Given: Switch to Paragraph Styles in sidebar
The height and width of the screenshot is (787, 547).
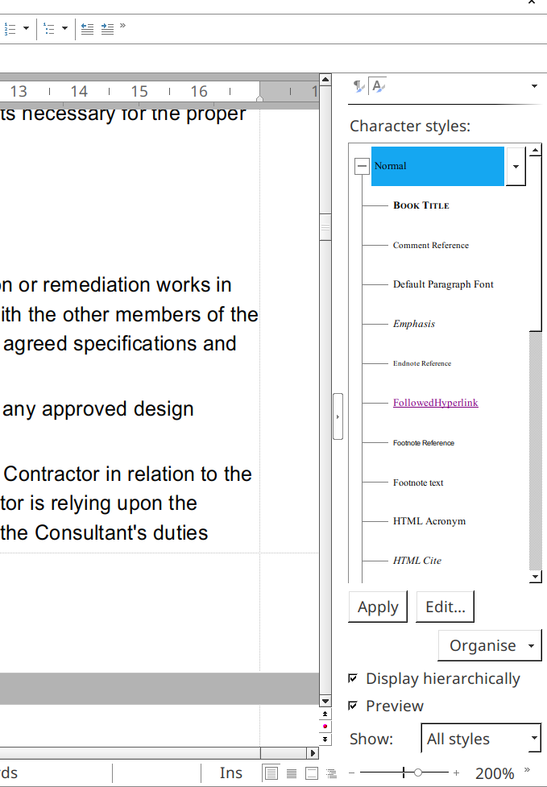Looking at the screenshot, I should click(358, 86).
